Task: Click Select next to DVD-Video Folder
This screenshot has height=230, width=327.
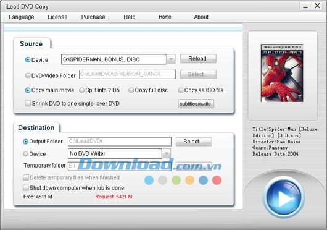Action: click(x=198, y=74)
